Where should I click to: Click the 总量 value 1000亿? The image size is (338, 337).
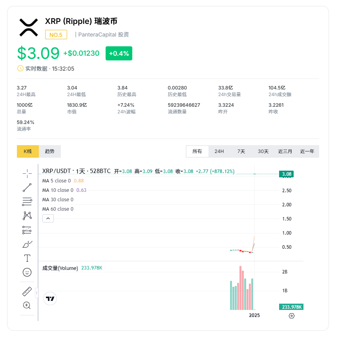(25, 105)
